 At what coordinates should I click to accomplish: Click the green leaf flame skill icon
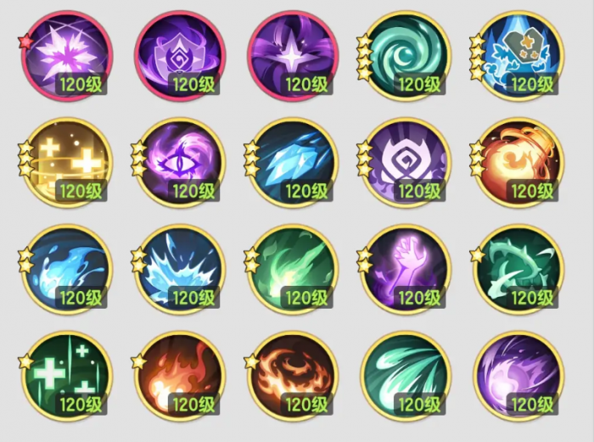pos(293,270)
